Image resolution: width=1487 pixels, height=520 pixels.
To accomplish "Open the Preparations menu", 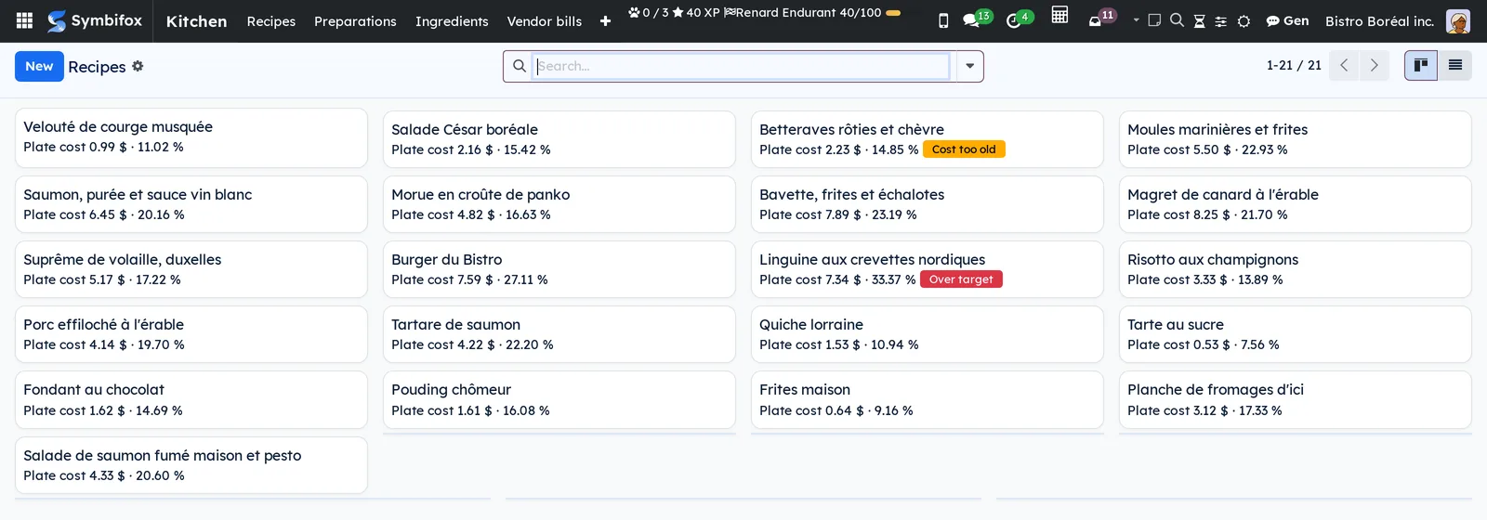I will (x=355, y=21).
